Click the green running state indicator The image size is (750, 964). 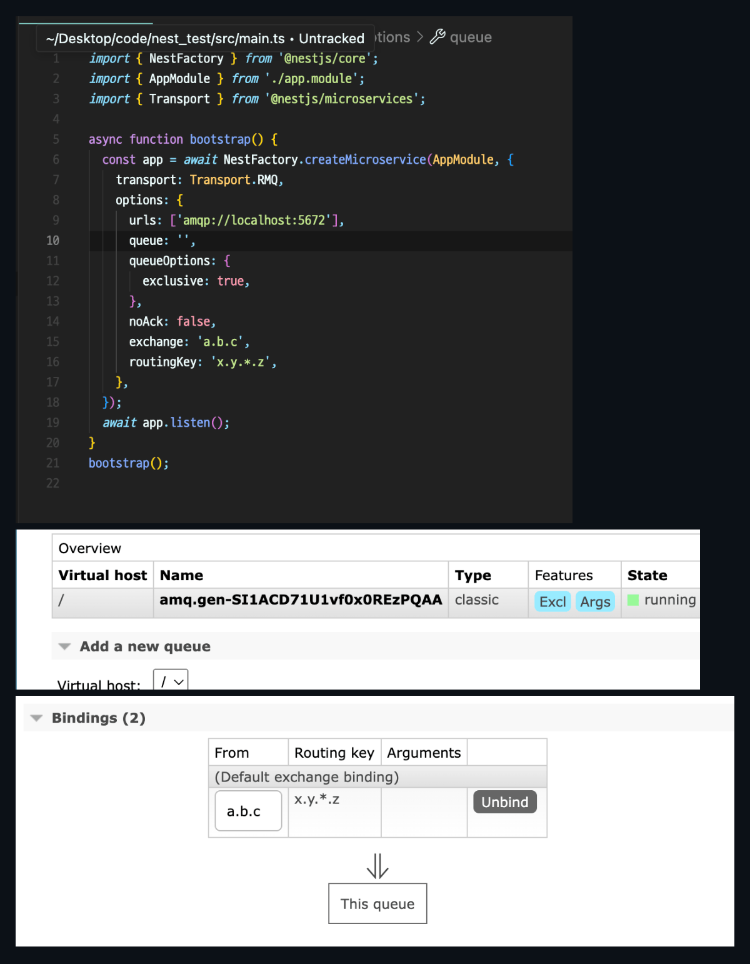point(633,600)
